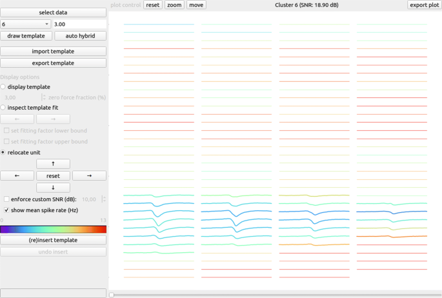Click the spike rate color bar
Screen dimensions: 442x298
(x=53, y=229)
